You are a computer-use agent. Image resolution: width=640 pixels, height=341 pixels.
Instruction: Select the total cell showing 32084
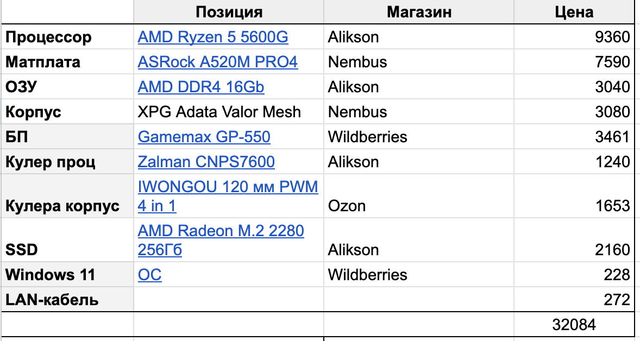[574, 325]
